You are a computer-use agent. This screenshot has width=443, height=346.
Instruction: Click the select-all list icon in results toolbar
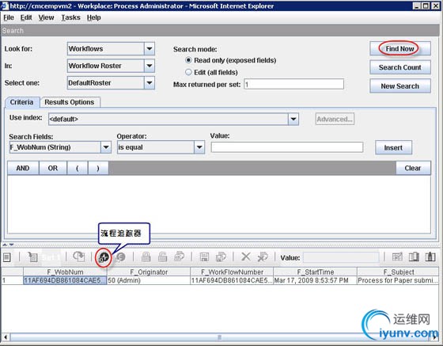click(7, 257)
